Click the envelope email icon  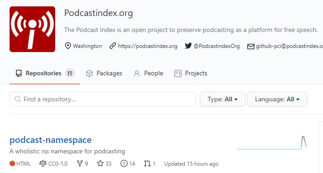(251, 47)
